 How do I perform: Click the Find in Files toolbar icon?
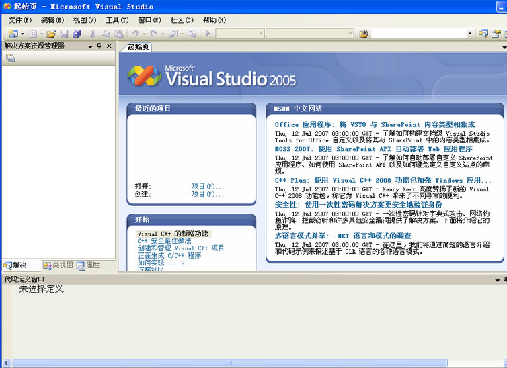point(364,34)
